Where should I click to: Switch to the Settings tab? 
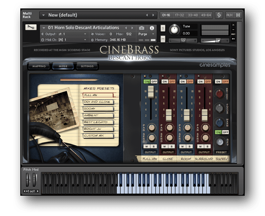click(x=87, y=66)
